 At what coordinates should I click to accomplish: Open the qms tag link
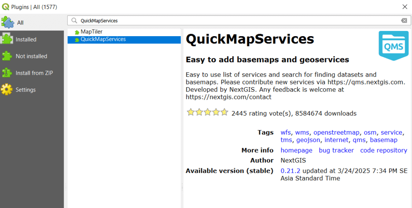point(359,140)
